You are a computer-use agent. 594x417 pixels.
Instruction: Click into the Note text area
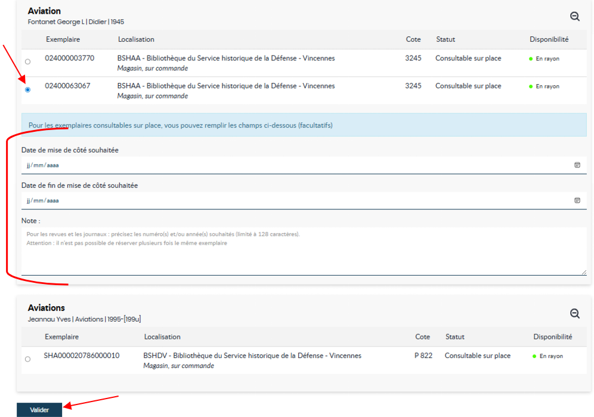pos(304,251)
